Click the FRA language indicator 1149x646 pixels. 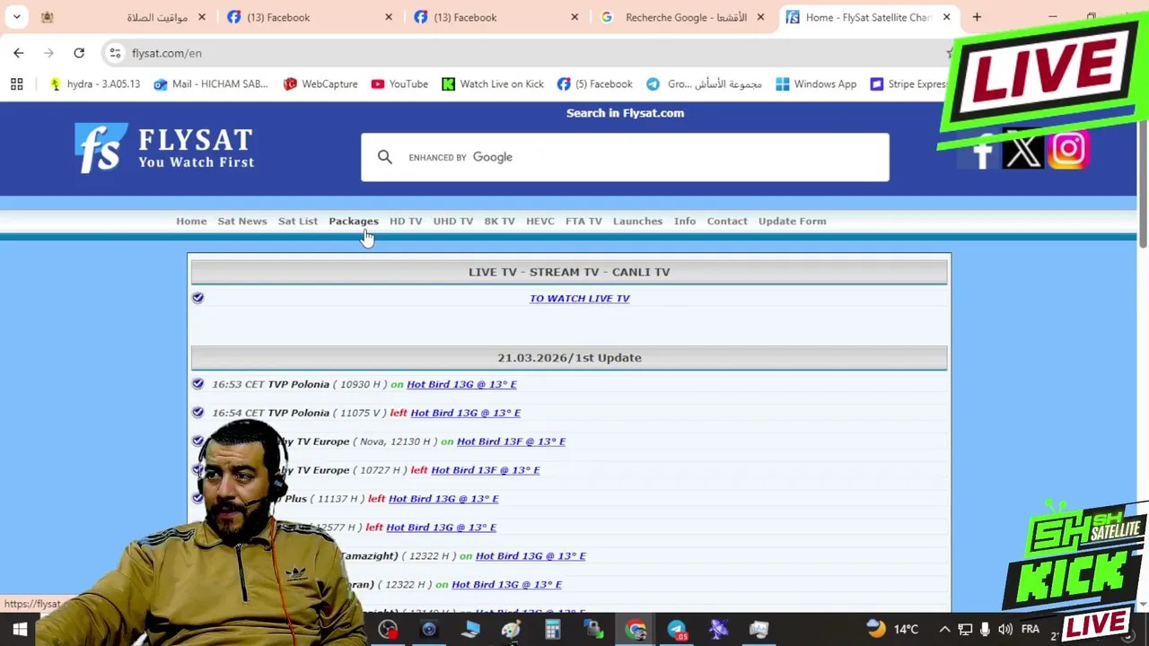tap(1030, 630)
